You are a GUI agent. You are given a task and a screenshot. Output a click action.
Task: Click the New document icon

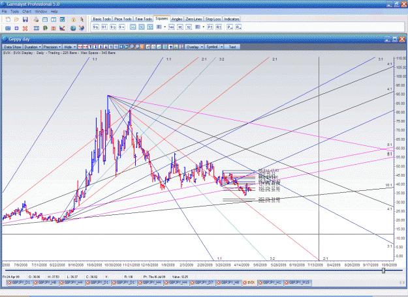[x=8, y=20]
